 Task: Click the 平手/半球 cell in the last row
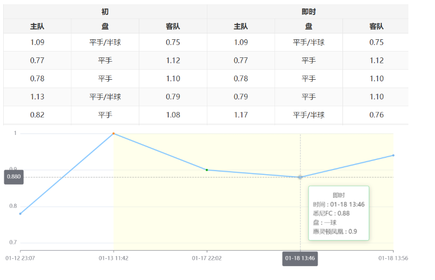tap(308, 115)
